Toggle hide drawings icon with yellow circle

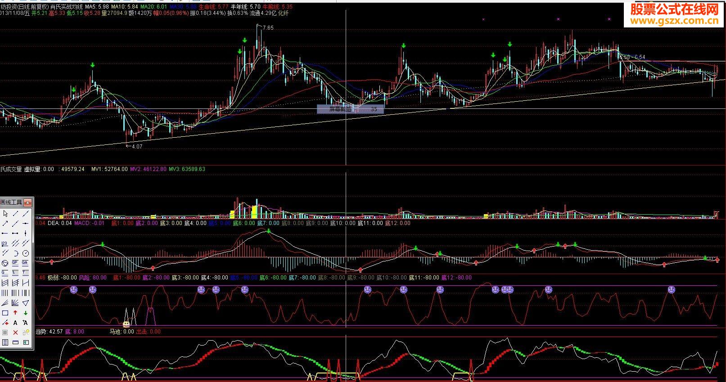(x=26, y=332)
